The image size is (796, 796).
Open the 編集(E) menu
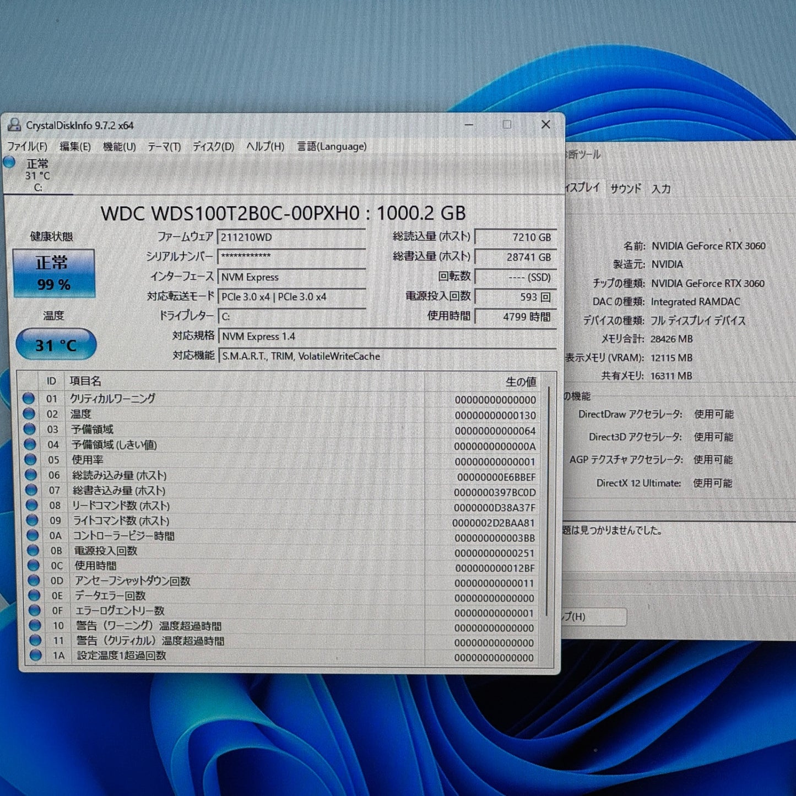(75, 147)
